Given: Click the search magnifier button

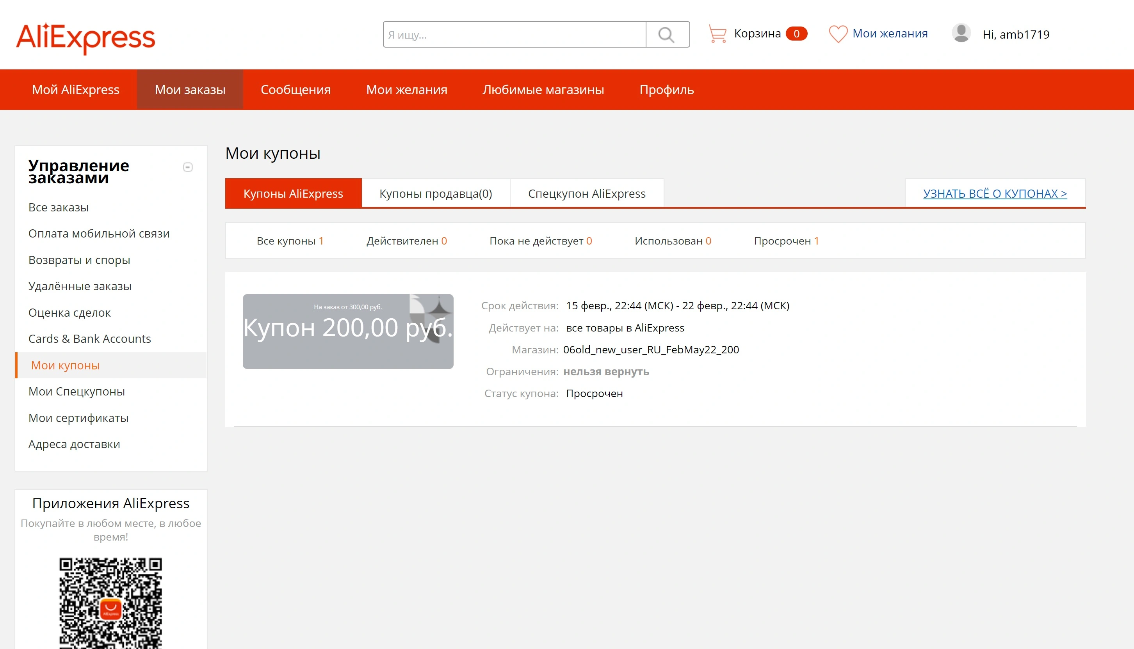Looking at the screenshot, I should (x=668, y=34).
